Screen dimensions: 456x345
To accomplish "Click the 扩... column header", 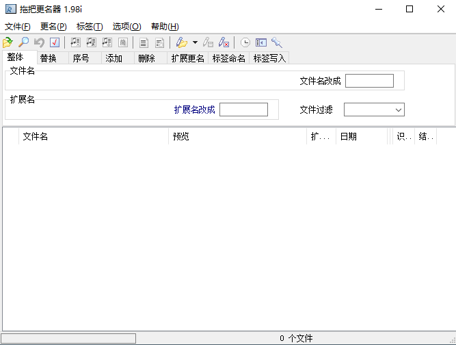I will tap(321, 136).
